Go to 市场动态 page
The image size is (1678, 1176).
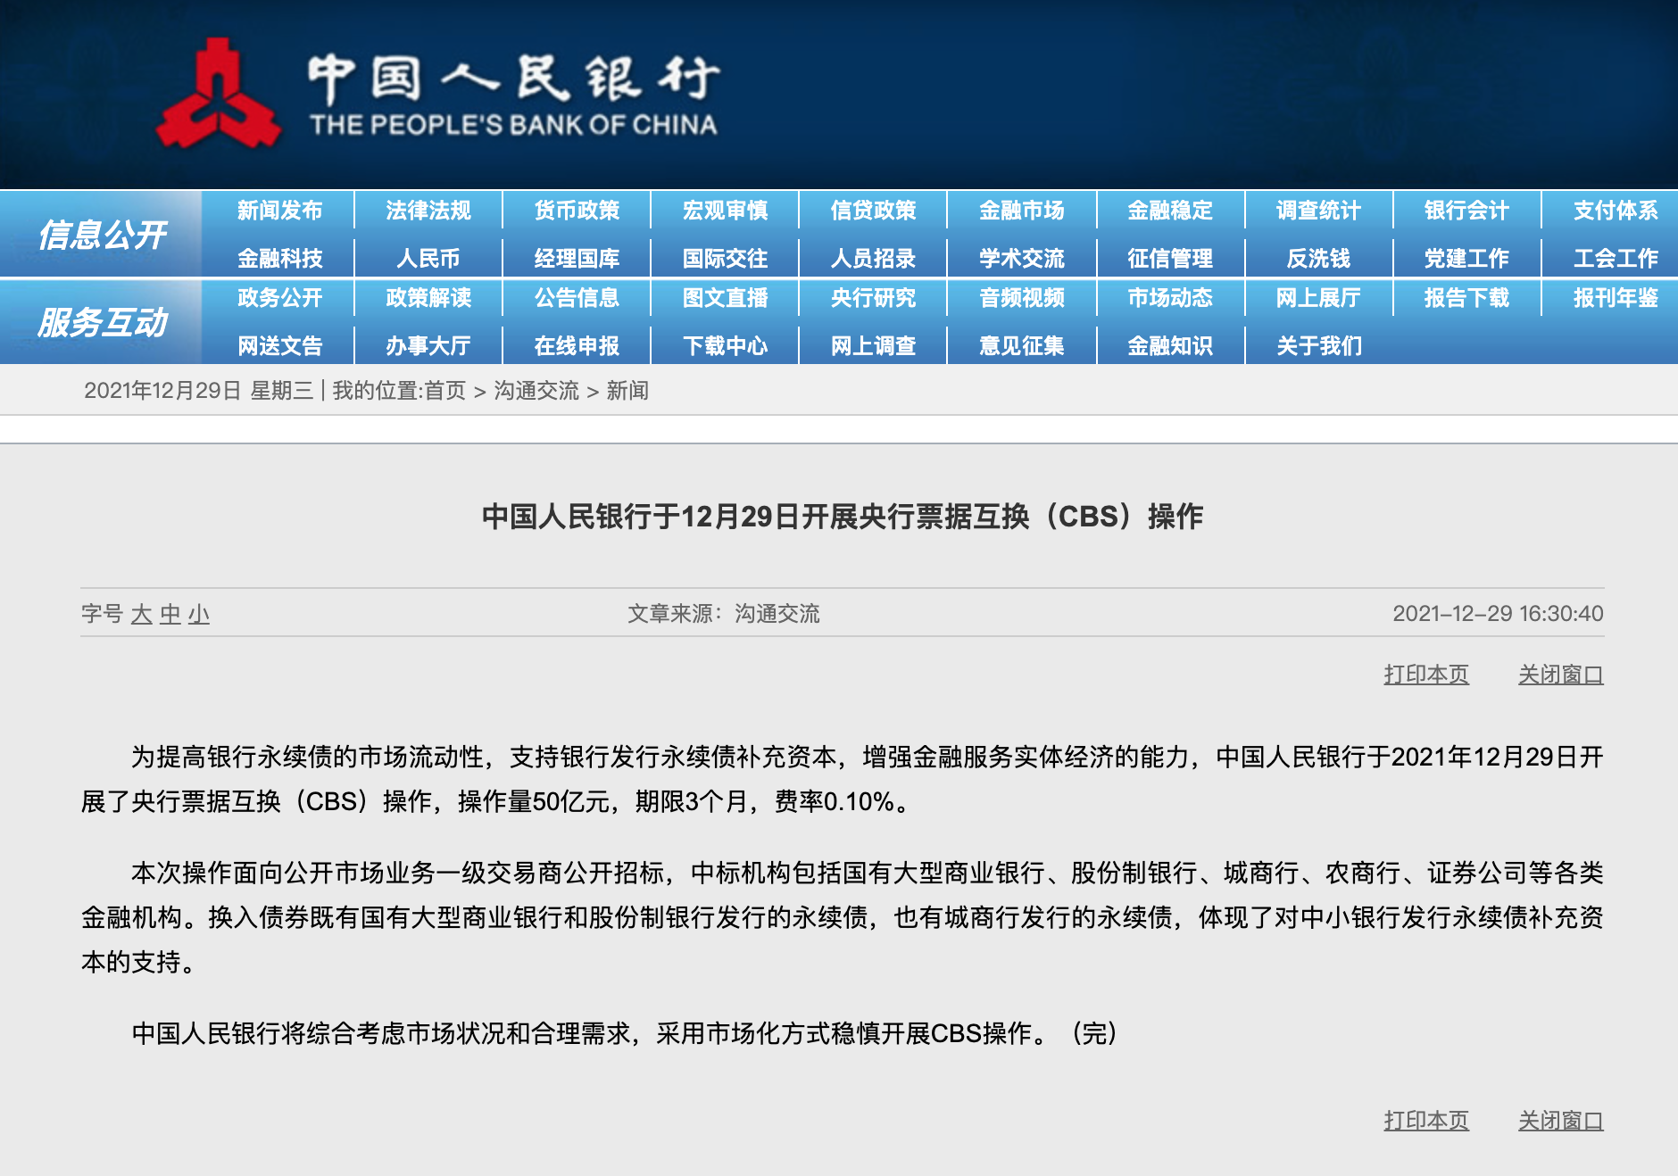(1169, 298)
